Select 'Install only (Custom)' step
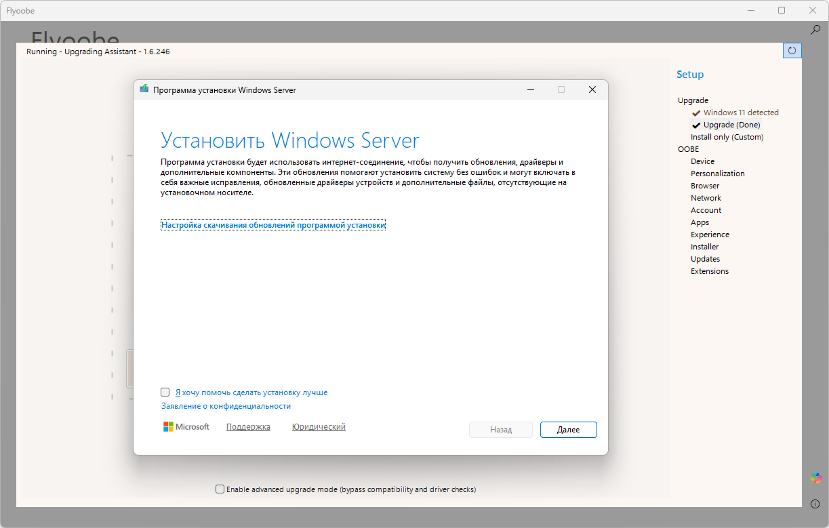The image size is (829, 528). pyautogui.click(x=727, y=137)
